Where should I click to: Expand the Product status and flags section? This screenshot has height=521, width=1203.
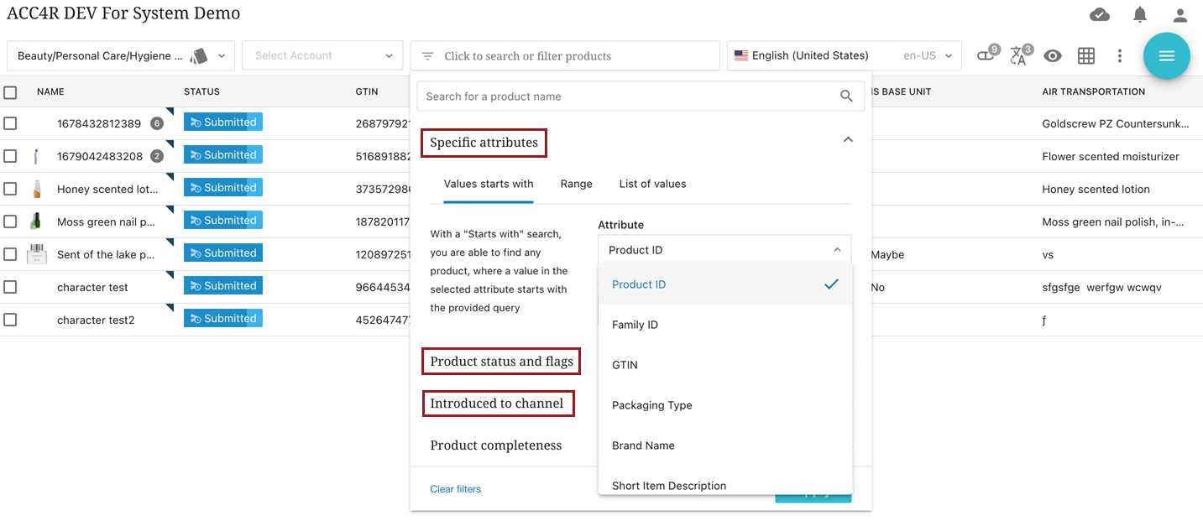501,361
